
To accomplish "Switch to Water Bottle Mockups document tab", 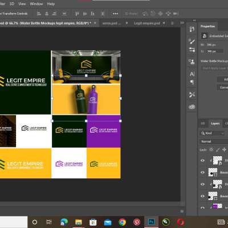I will coord(45,23).
